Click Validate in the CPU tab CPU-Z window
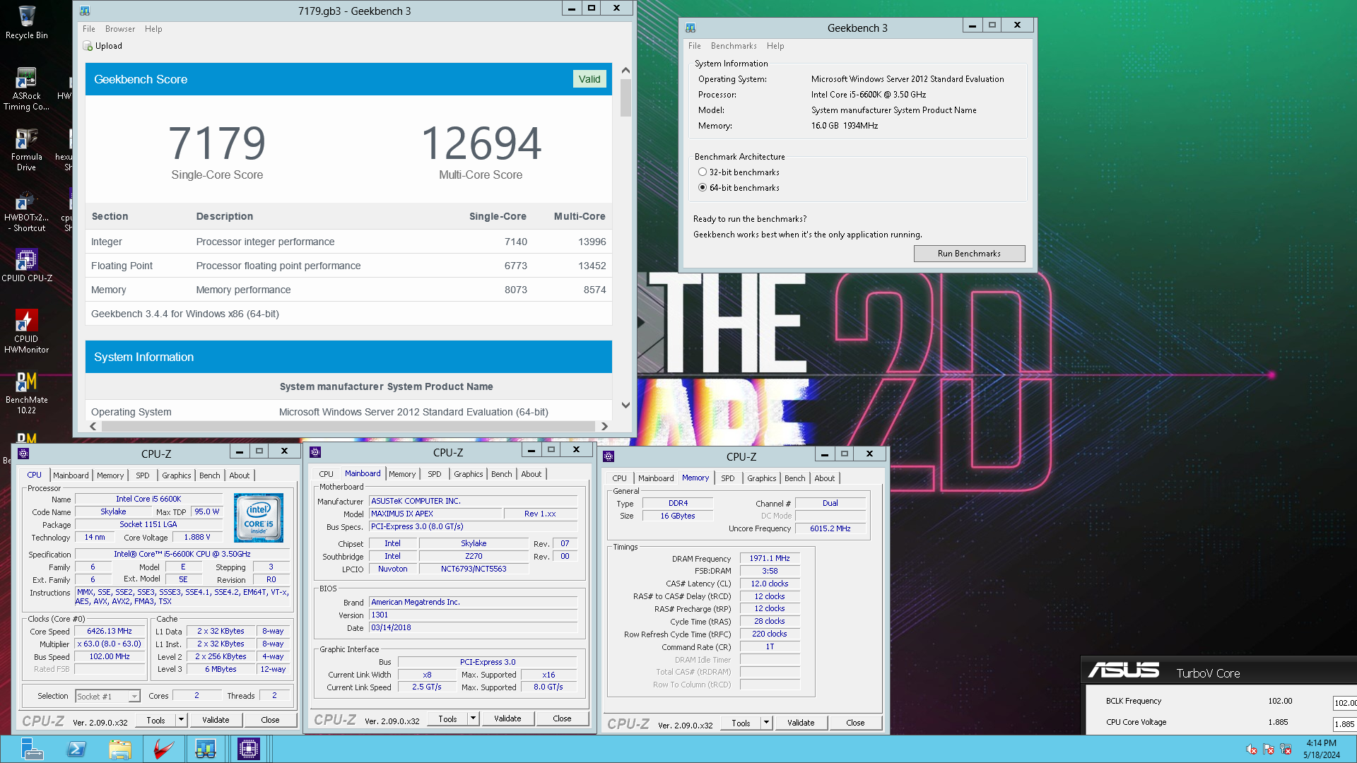 pos(216,720)
